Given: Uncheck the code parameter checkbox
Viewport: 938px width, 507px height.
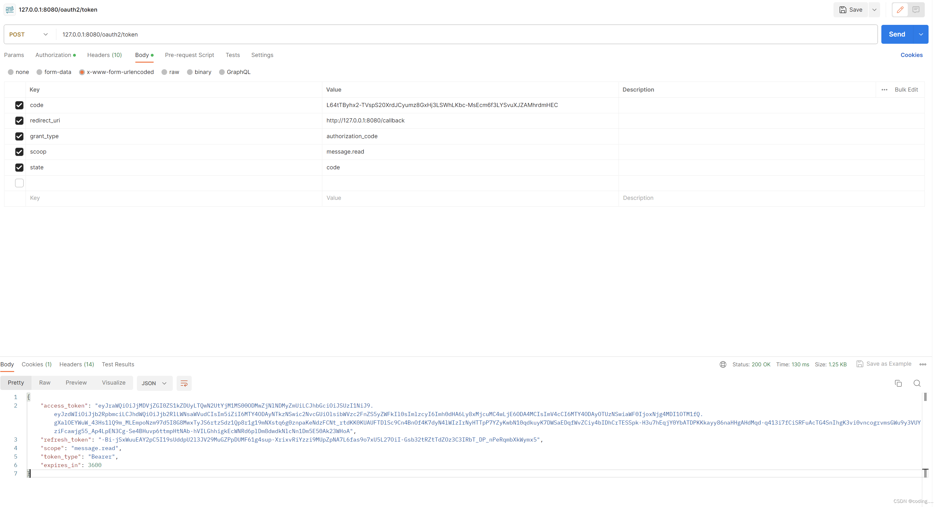Looking at the screenshot, I should click(x=19, y=105).
